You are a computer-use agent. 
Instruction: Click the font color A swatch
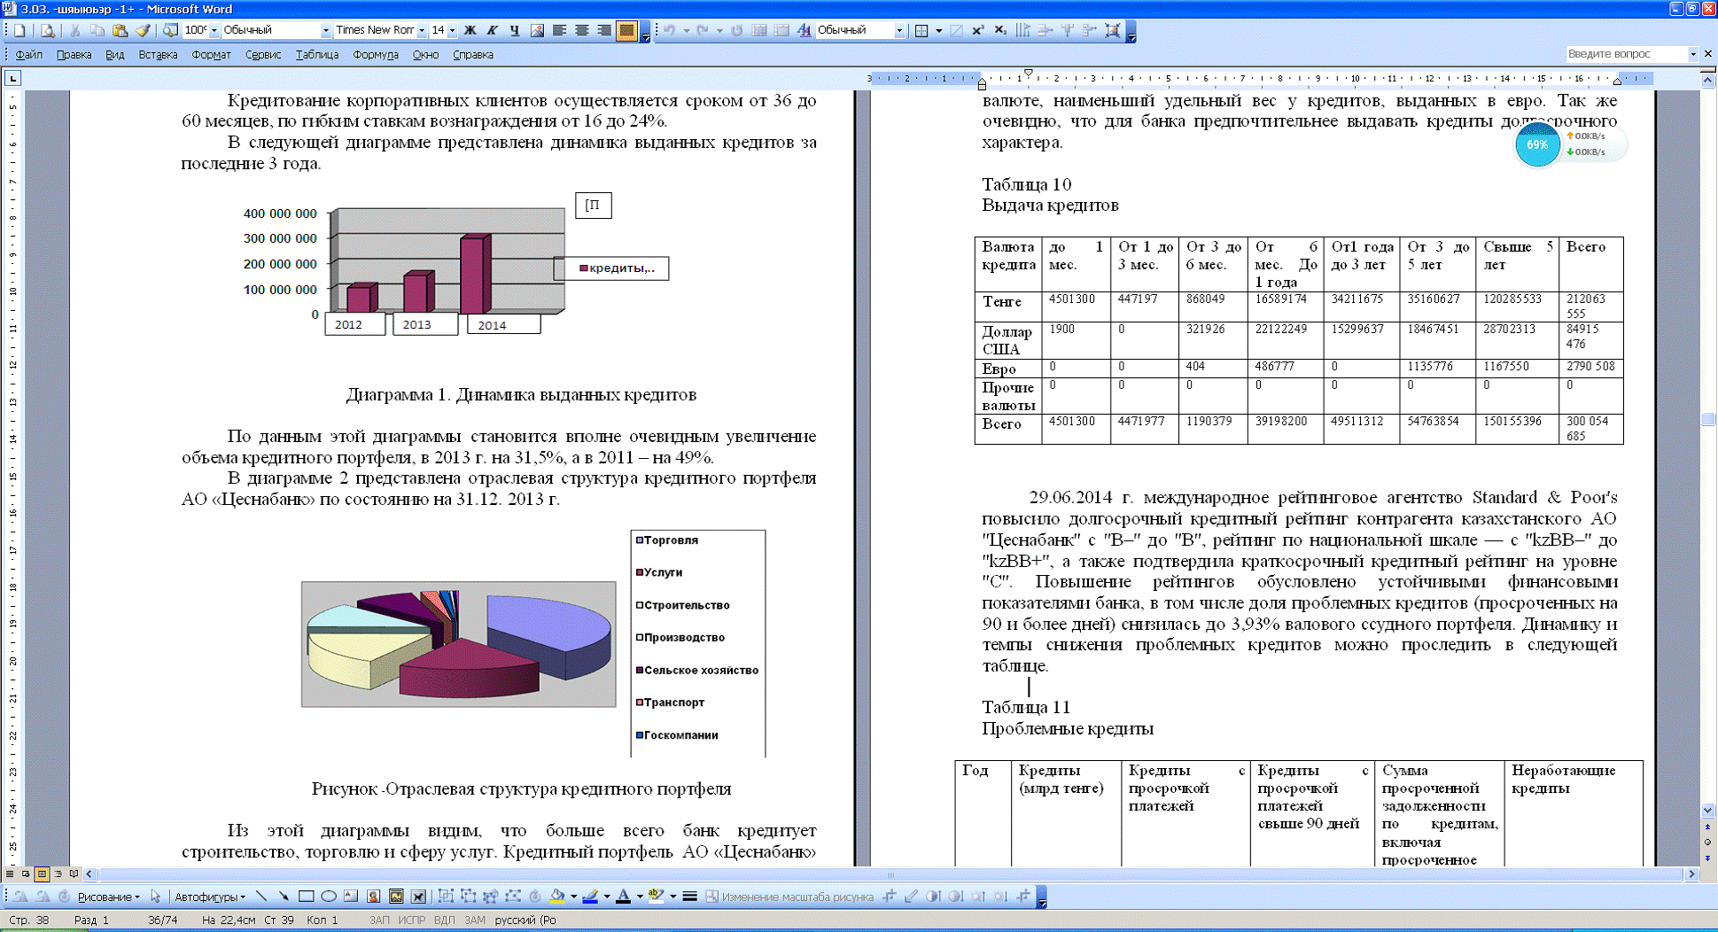click(x=623, y=897)
